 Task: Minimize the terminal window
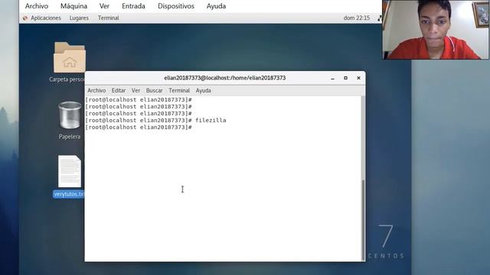point(332,78)
